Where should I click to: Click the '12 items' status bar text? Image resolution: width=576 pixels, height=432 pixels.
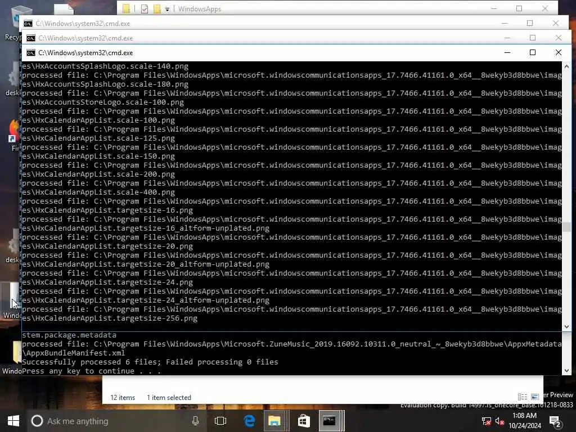tap(123, 398)
